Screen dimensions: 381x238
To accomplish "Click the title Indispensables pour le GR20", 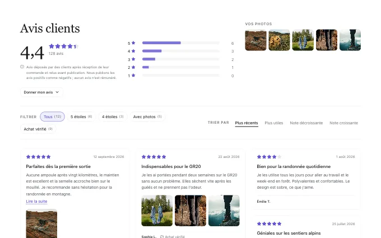I will [x=171, y=166].
